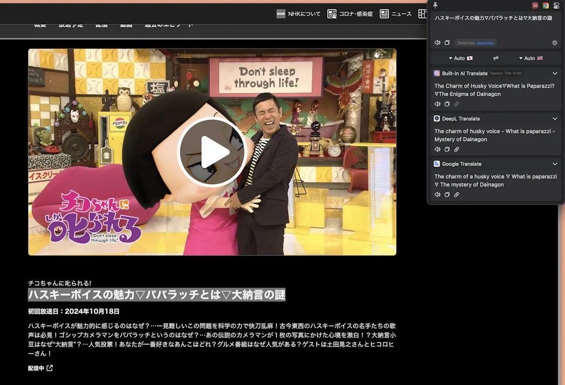Viewport: 565px width, 385px height.
Task: Collapse the Built-In AI Translate section
Action: tap(555, 73)
